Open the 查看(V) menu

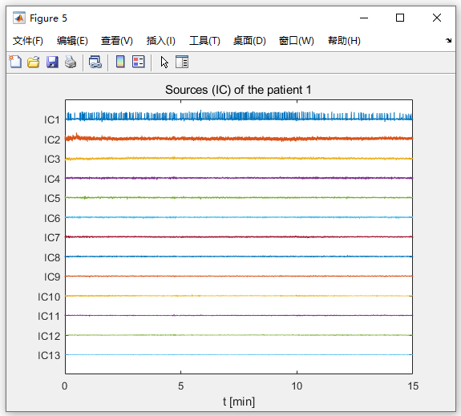click(x=117, y=41)
